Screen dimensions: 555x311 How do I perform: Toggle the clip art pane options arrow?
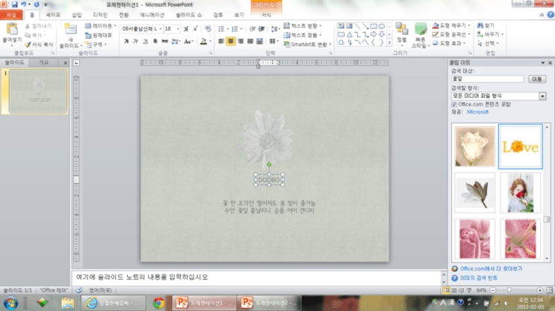[x=542, y=63]
